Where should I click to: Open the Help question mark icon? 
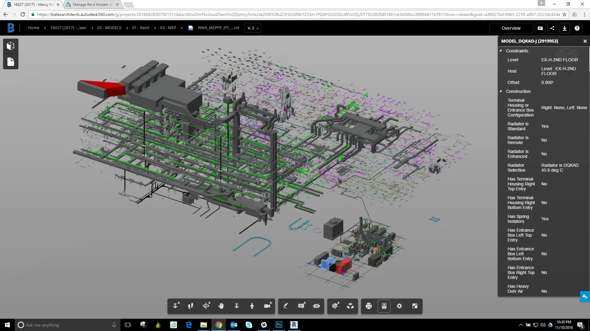(x=577, y=28)
